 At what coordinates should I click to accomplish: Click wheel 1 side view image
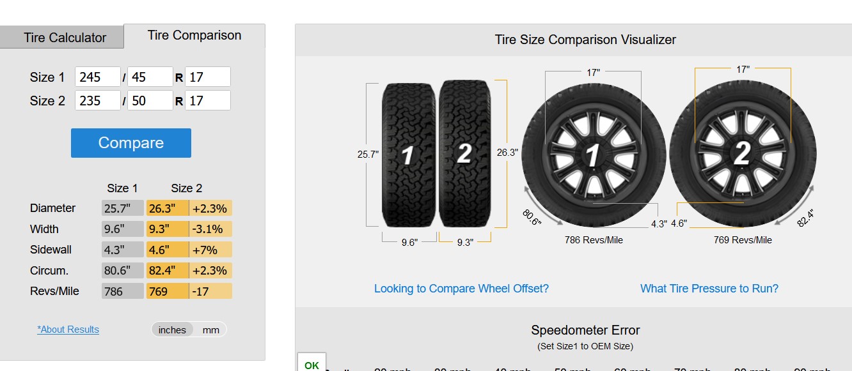coord(593,156)
